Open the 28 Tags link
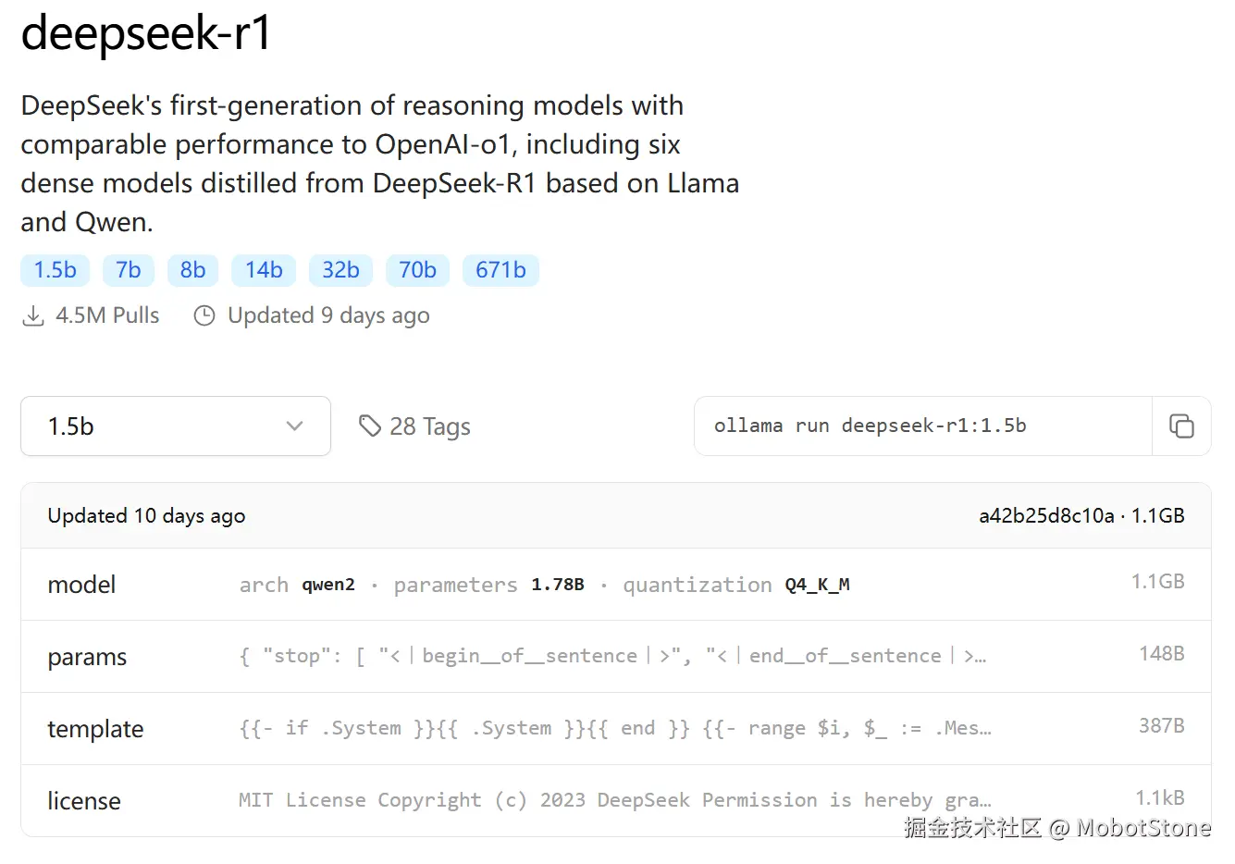 pyautogui.click(x=414, y=426)
